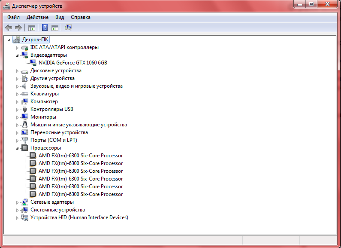Viewport: 341px width, 248px height.
Task: Expand the Мониторы branch
Action: click(18, 117)
